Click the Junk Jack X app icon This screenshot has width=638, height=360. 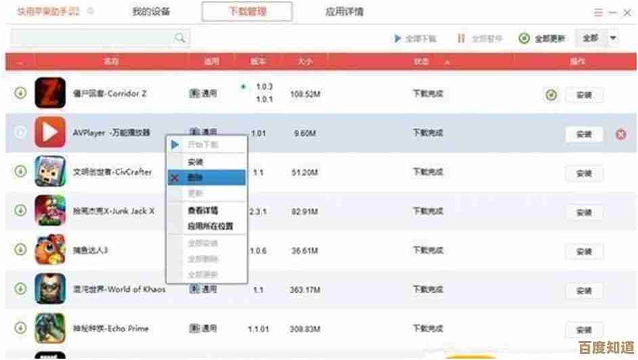[x=50, y=211]
